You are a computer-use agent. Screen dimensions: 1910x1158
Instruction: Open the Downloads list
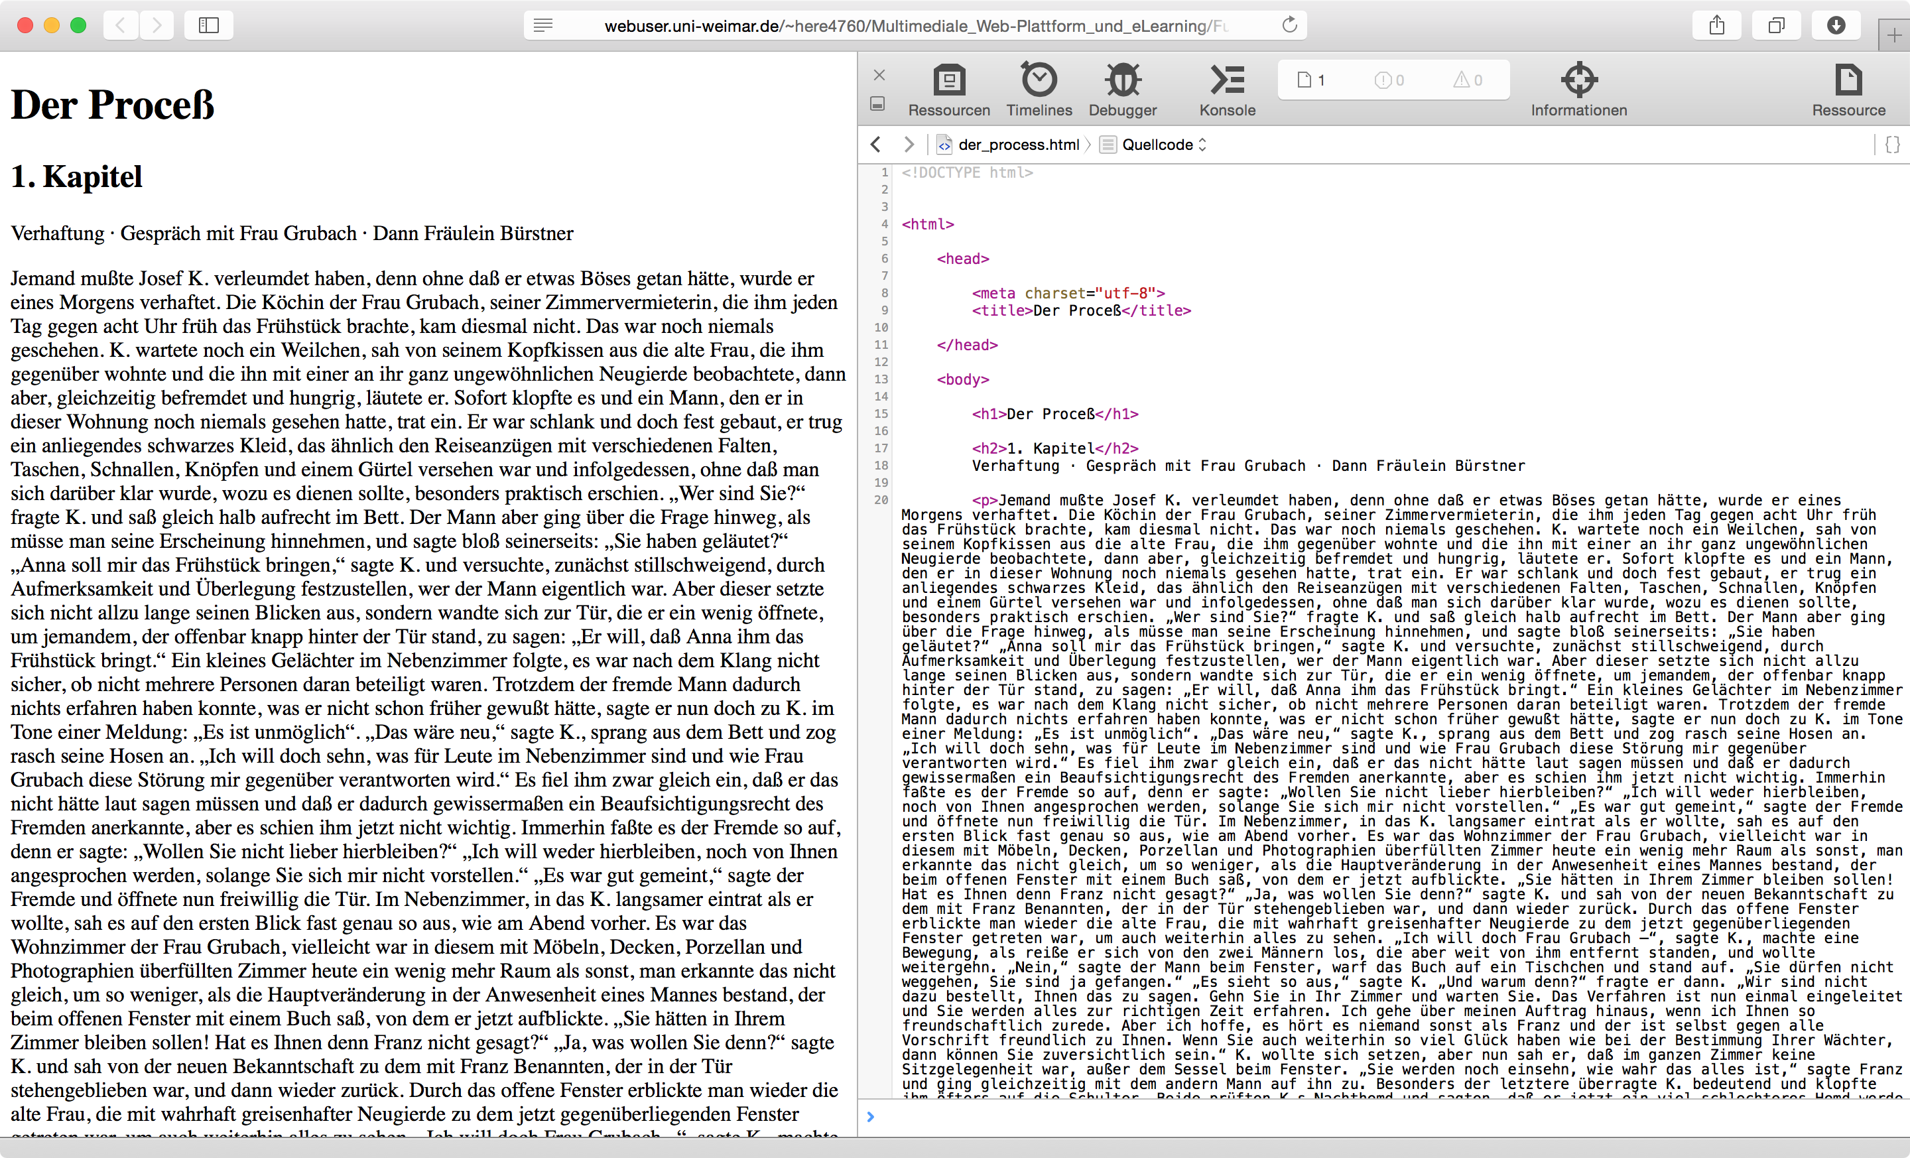coord(1836,26)
